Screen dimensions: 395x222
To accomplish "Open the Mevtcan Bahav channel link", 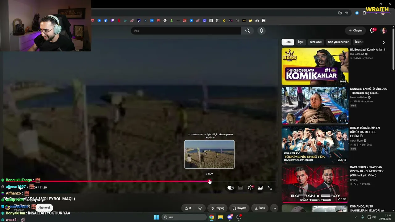I will pos(359,97).
